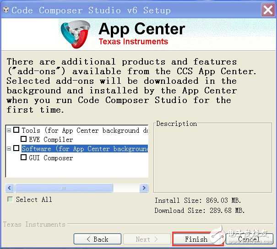Click the Install Size: 869.03 MB text
277x249 pixels.
[x=198, y=200]
